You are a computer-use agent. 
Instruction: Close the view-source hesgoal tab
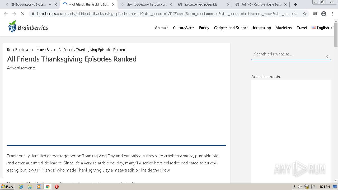(171, 4)
